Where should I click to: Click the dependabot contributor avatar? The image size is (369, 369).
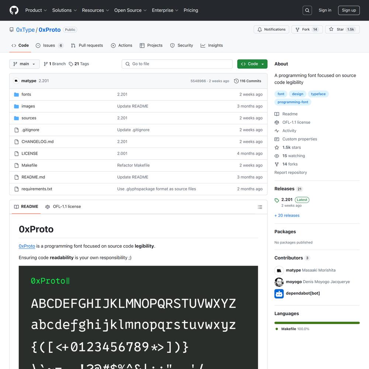279,293
